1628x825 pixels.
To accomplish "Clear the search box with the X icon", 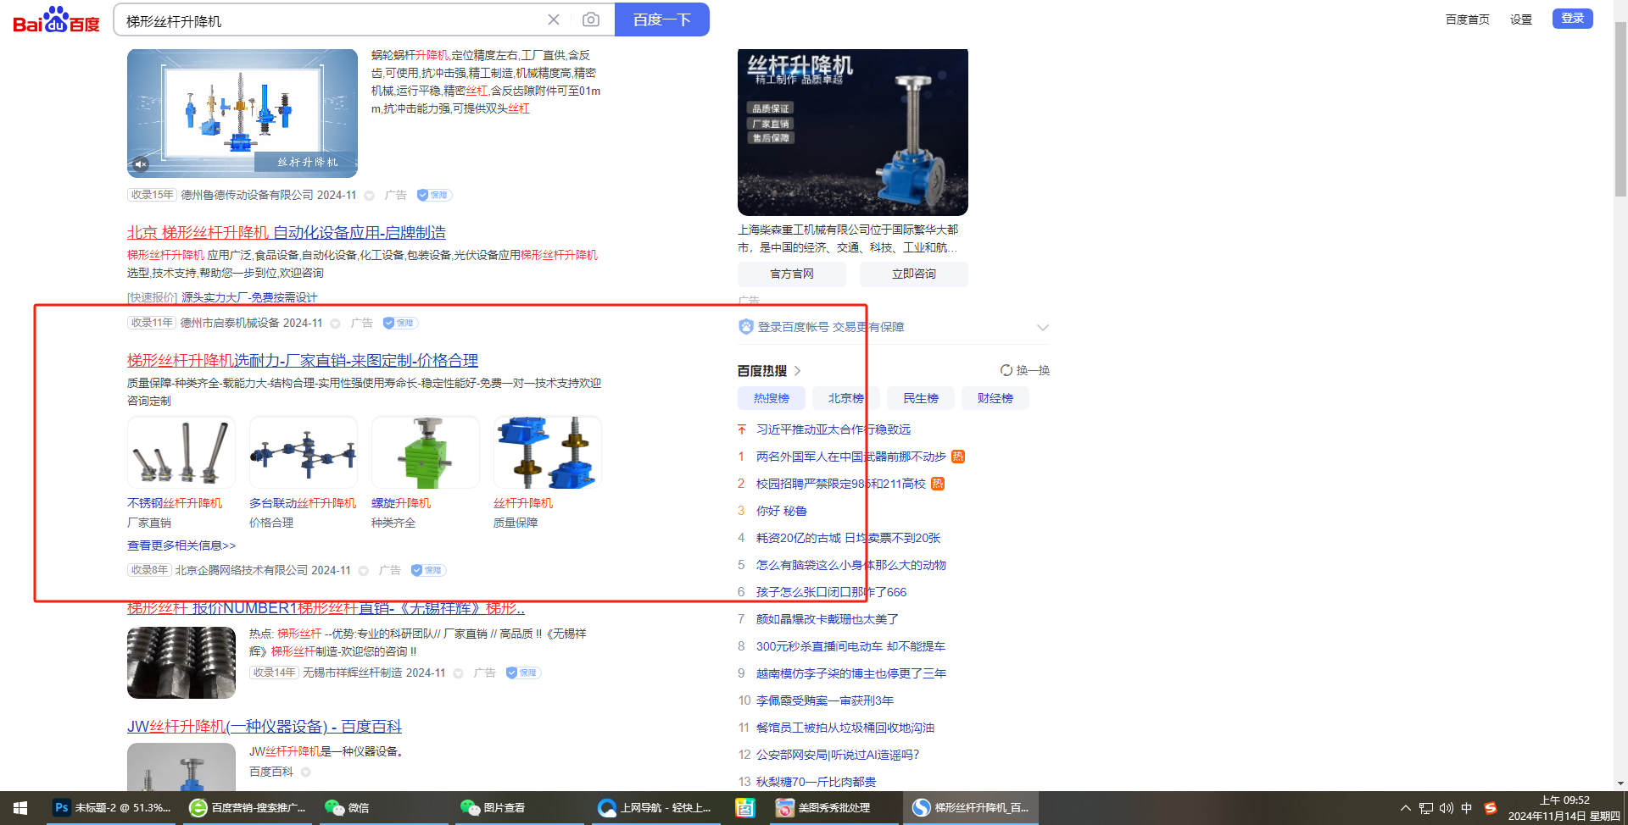I will tap(554, 19).
